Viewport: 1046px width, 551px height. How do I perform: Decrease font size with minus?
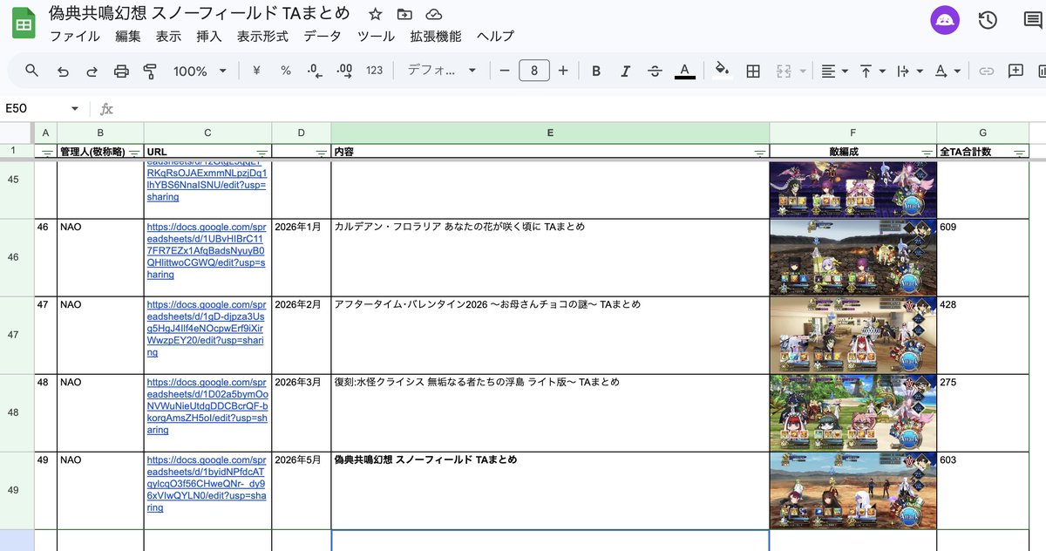tap(504, 71)
